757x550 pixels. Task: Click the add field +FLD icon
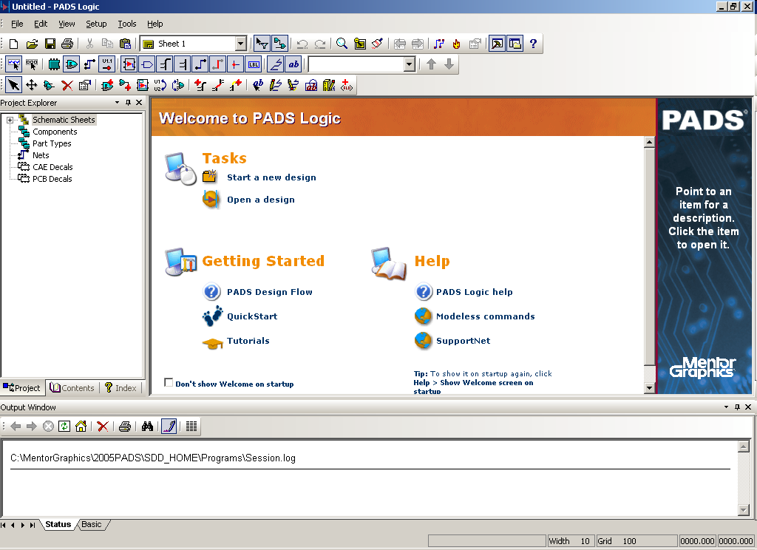347,86
